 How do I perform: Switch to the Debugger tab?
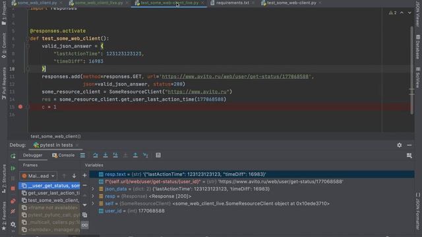(32, 155)
